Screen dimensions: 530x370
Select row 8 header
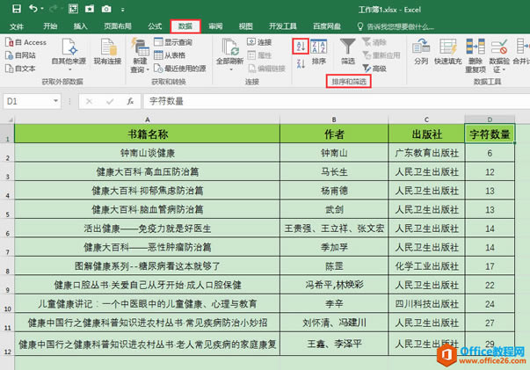coord(7,266)
